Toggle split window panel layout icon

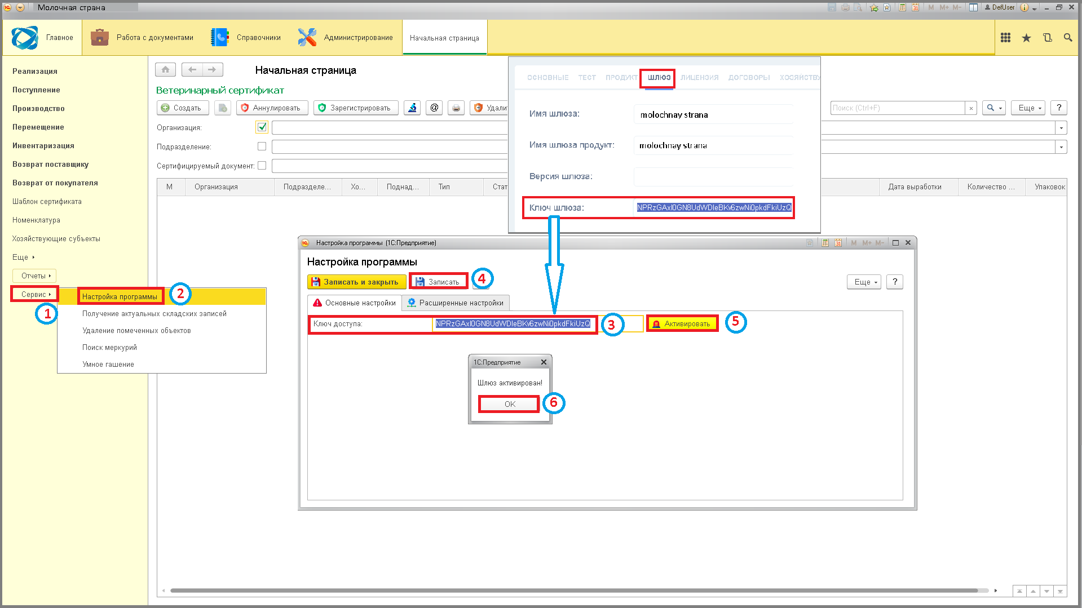[x=973, y=7]
